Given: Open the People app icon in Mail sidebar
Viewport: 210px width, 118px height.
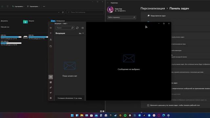Looking at the screenshot, I should [51, 88].
